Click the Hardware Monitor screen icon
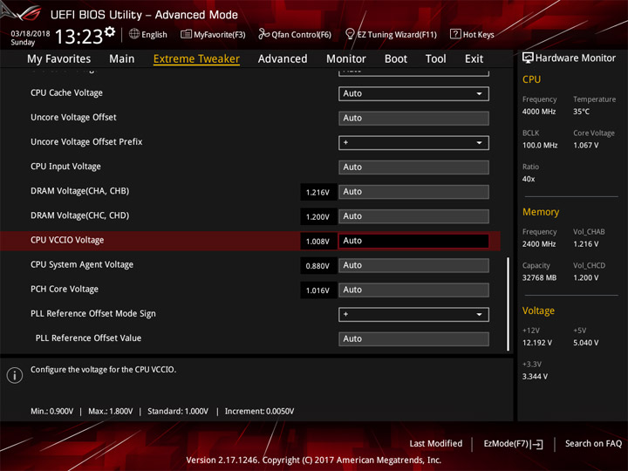The width and height of the screenshot is (628, 471). pyautogui.click(x=528, y=58)
